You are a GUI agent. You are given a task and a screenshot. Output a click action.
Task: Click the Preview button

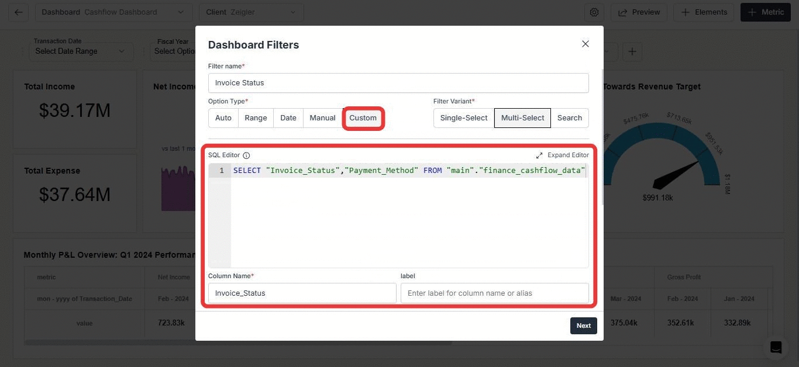click(639, 12)
